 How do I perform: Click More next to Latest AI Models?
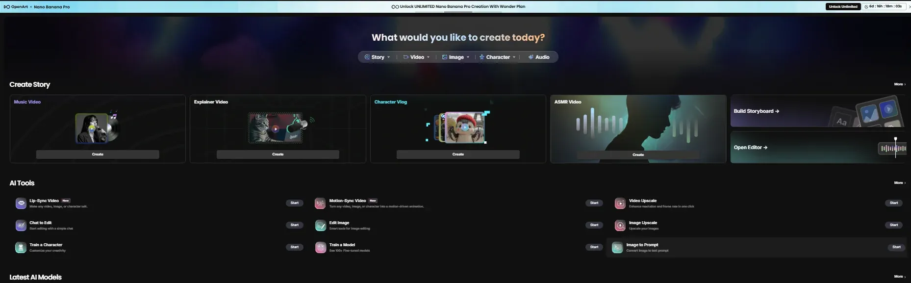(899, 277)
